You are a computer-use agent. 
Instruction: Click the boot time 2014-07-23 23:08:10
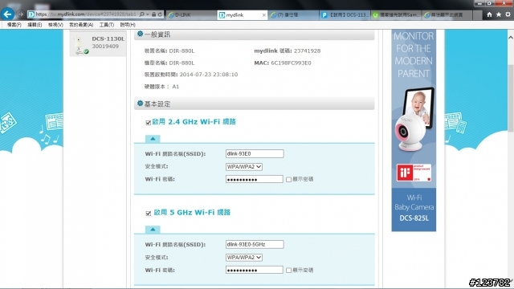click(209, 75)
